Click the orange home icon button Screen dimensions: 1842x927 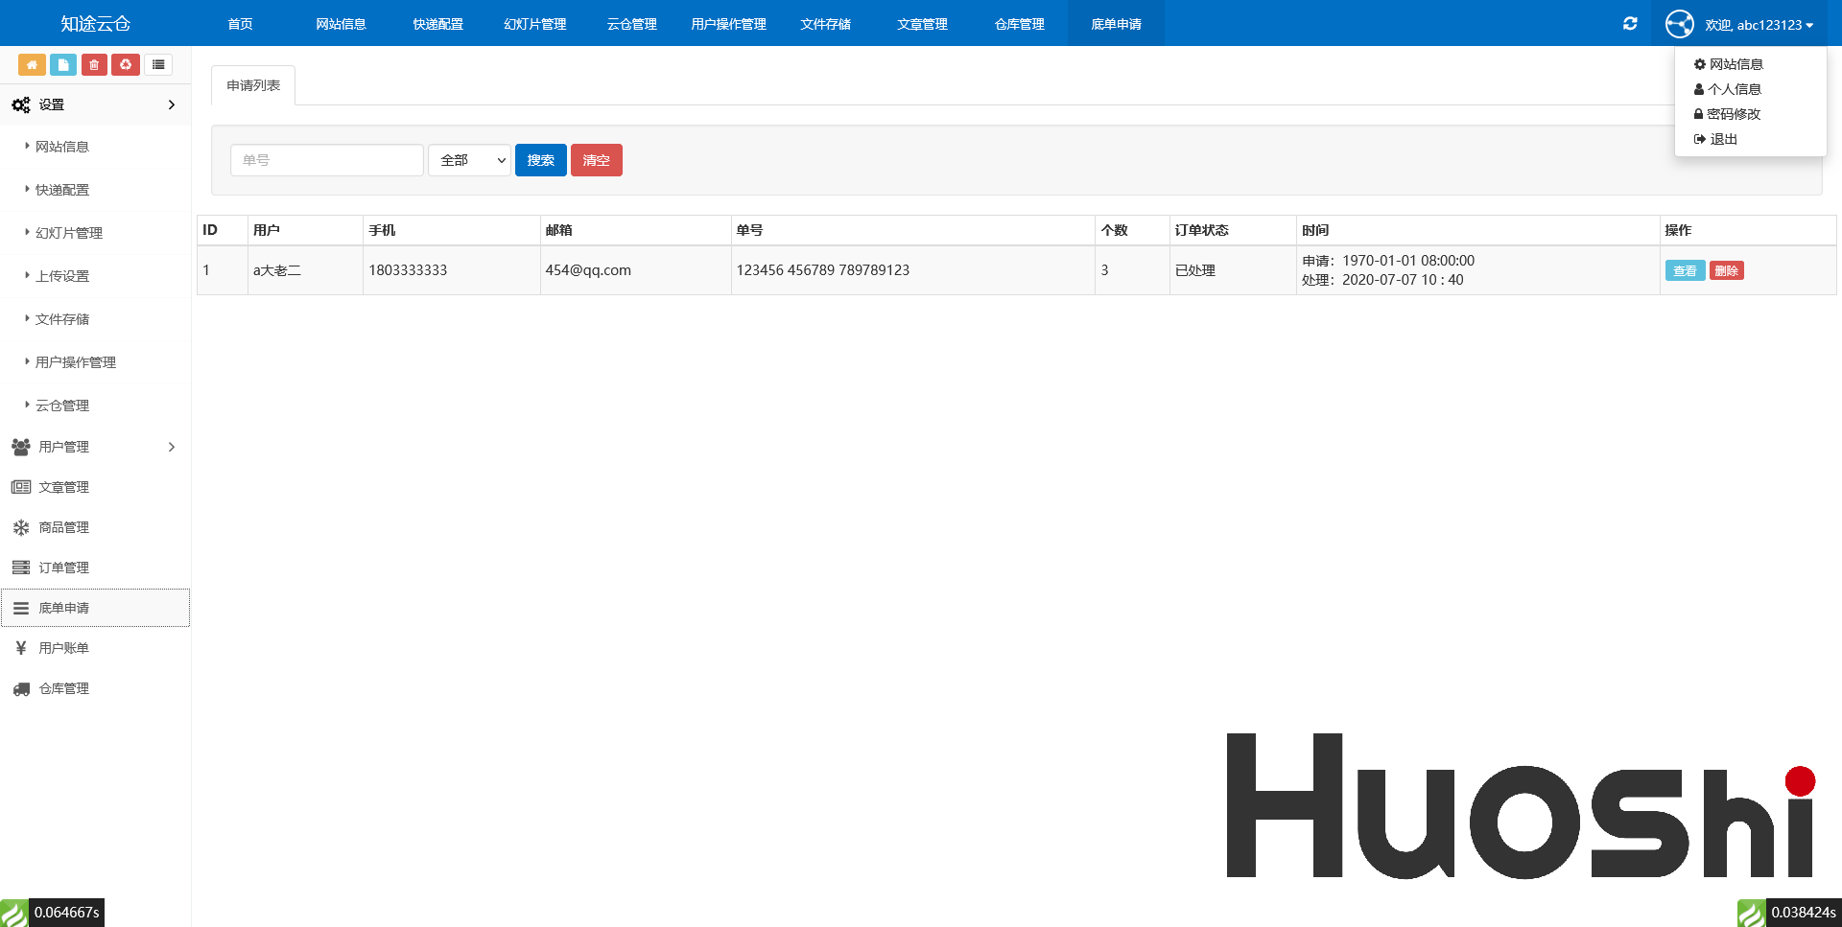[x=32, y=64]
